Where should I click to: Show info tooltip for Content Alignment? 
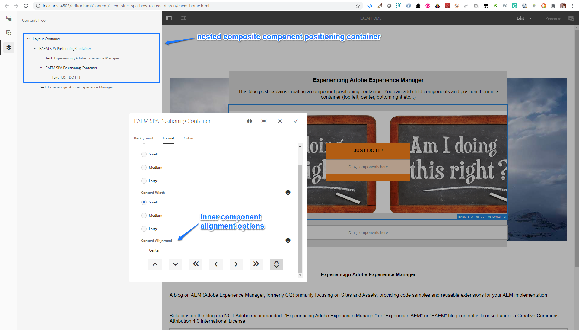pos(288,240)
